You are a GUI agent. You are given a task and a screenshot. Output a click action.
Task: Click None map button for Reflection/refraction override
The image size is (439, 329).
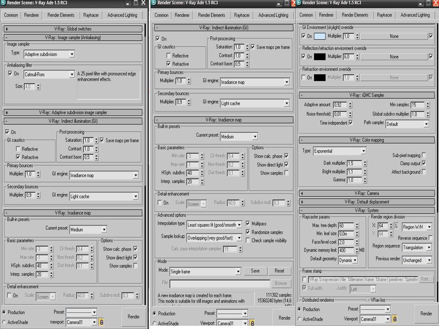pos(394,57)
